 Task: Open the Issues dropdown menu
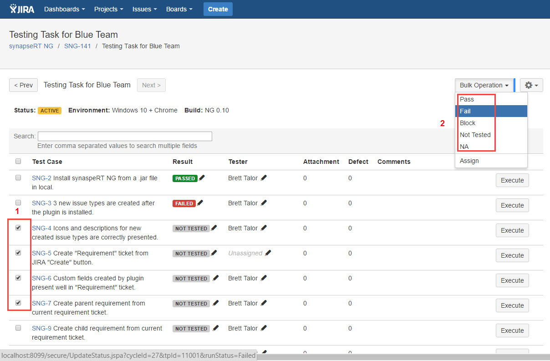[x=145, y=9]
